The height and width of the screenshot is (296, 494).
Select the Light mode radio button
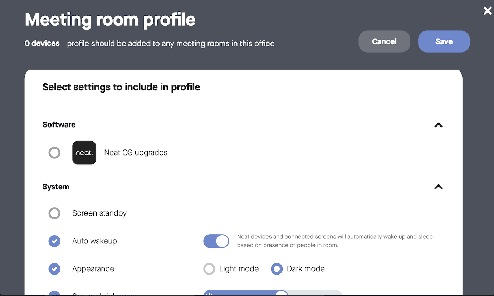click(x=209, y=269)
